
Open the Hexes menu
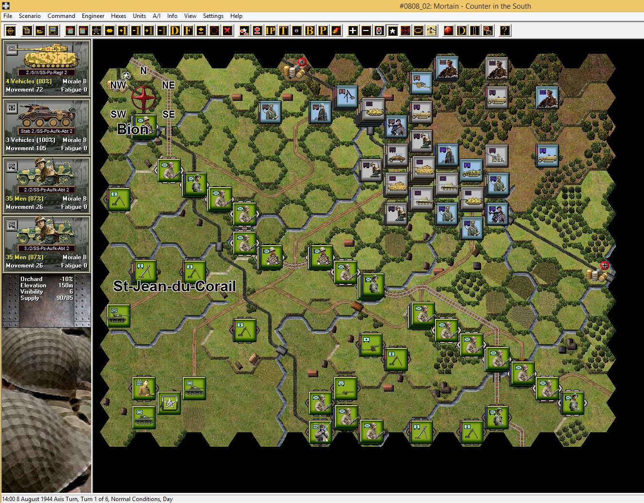coord(118,16)
